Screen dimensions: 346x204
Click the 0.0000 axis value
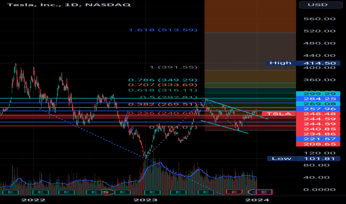[320, 190]
